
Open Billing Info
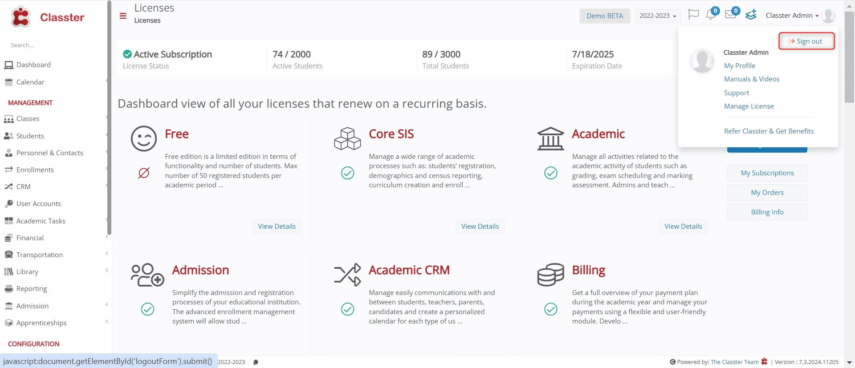pyautogui.click(x=767, y=212)
